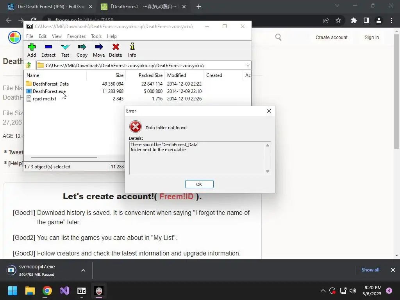Open the Chrome profile icon

click(x=379, y=20)
